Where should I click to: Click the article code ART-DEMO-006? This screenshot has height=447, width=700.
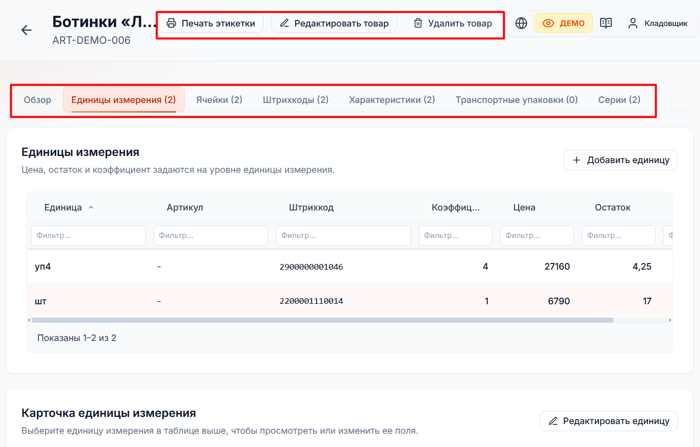coord(91,40)
